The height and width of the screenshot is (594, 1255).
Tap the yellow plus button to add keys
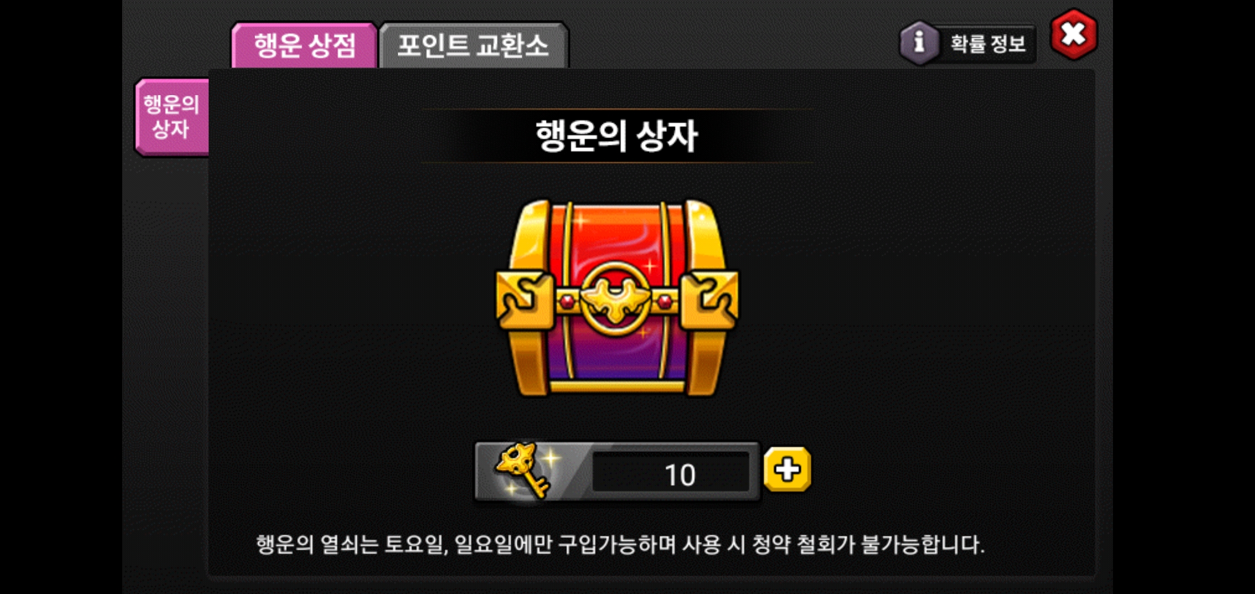point(788,469)
